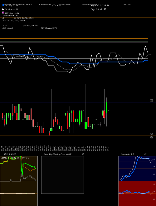Open the red RSI chart panel
156x206 pixels.
tap(137, 194)
